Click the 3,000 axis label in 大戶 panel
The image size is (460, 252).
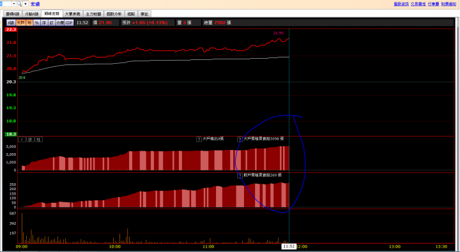click(11, 147)
